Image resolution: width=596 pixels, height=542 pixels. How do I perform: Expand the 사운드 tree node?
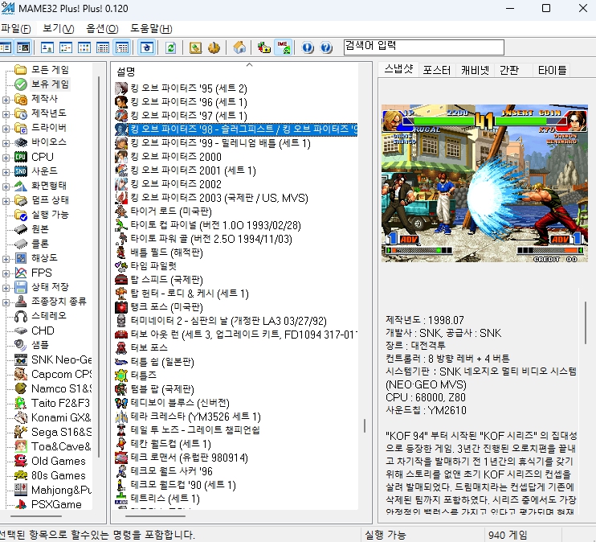tap(6, 172)
